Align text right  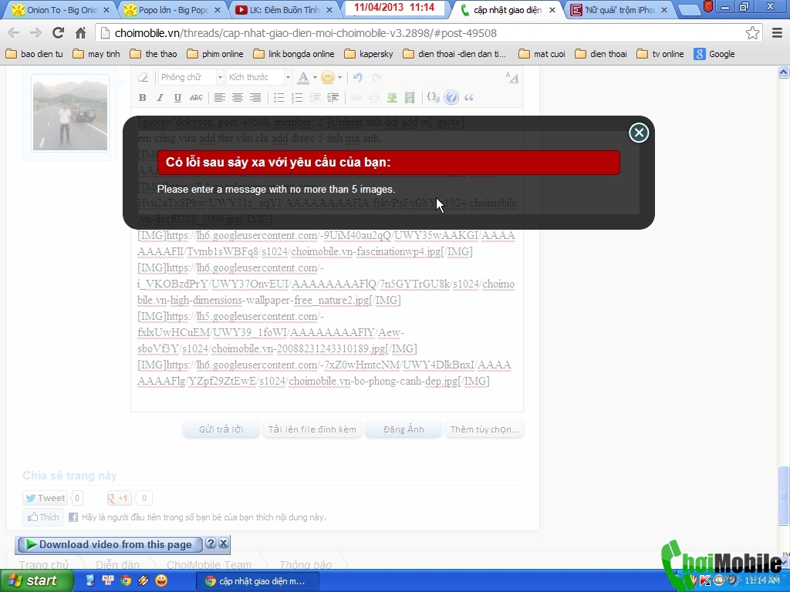click(255, 98)
